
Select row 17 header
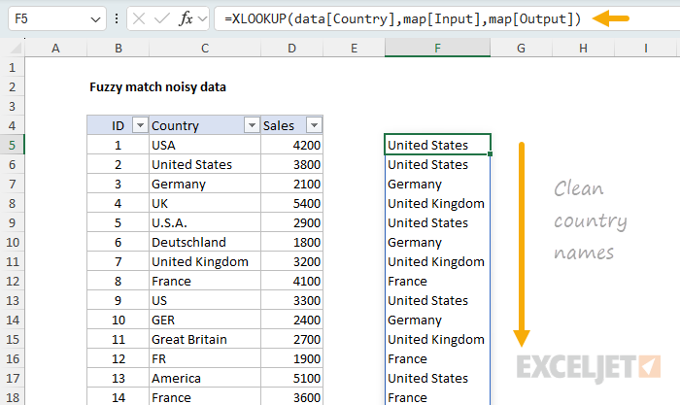12,378
